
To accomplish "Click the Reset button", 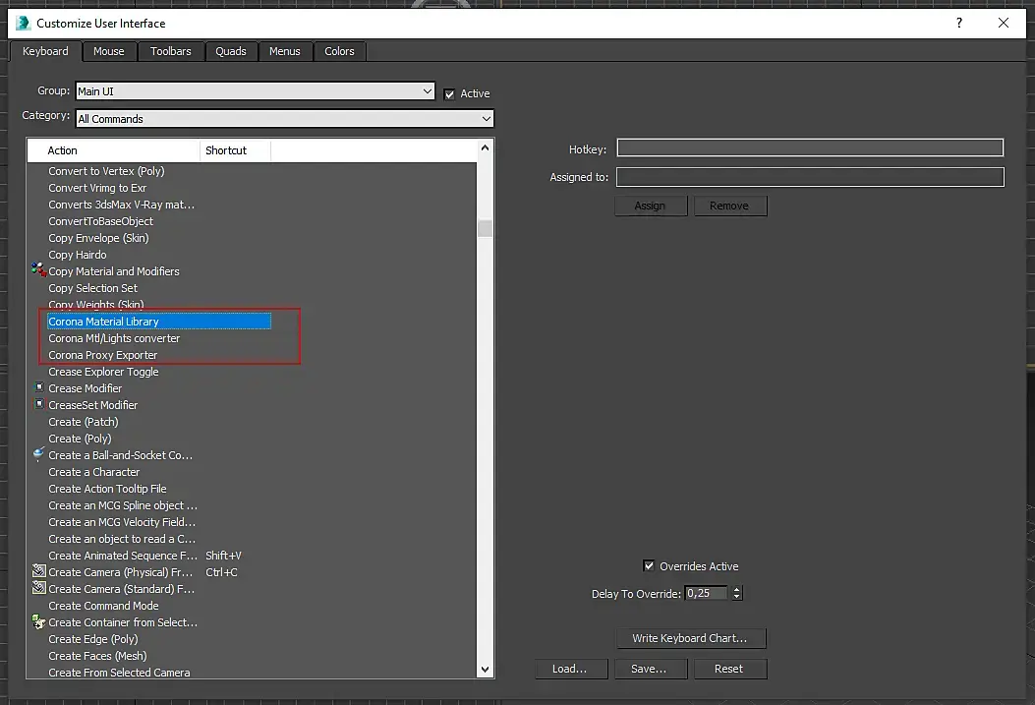I will coord(729,669).
